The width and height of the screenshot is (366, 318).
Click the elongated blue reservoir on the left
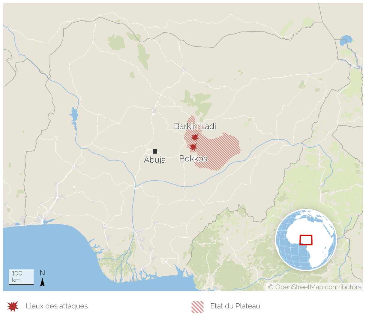point(74,115)
